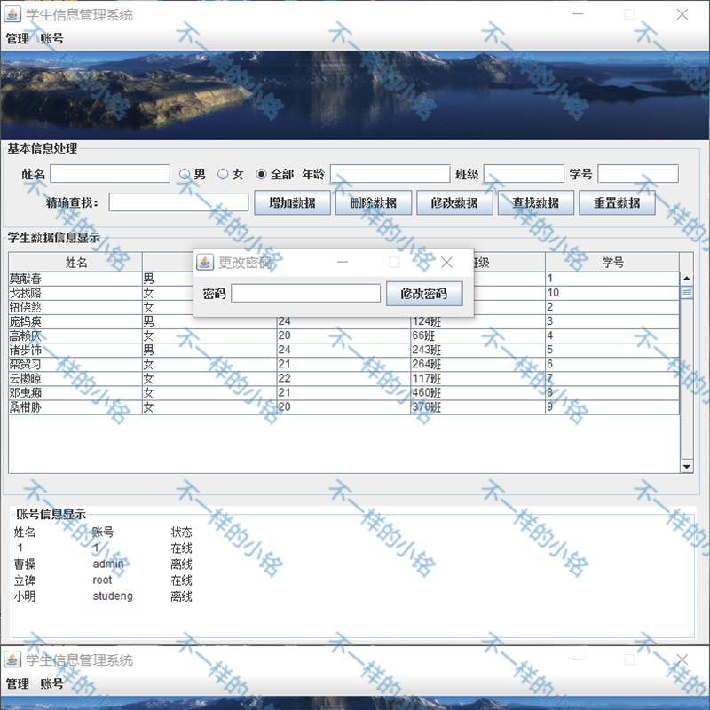Open the 管理 menu in the top window

point(18,38)
